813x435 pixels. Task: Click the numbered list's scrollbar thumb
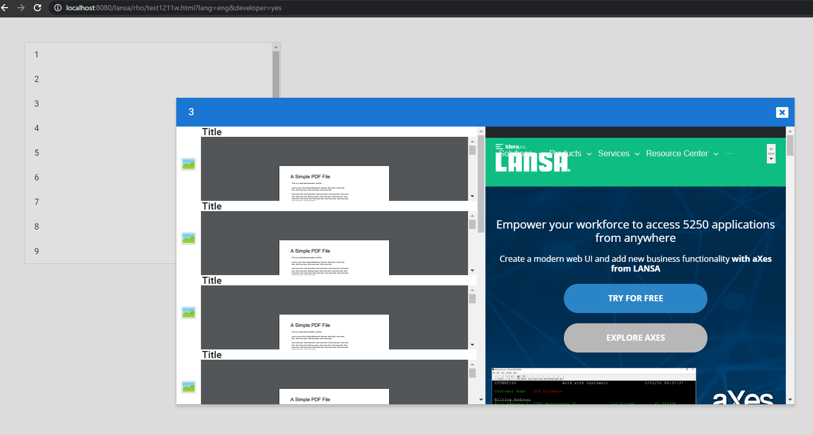(x=276, y=74)
